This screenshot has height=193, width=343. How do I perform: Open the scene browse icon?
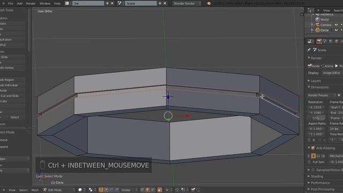pos(120,3)
